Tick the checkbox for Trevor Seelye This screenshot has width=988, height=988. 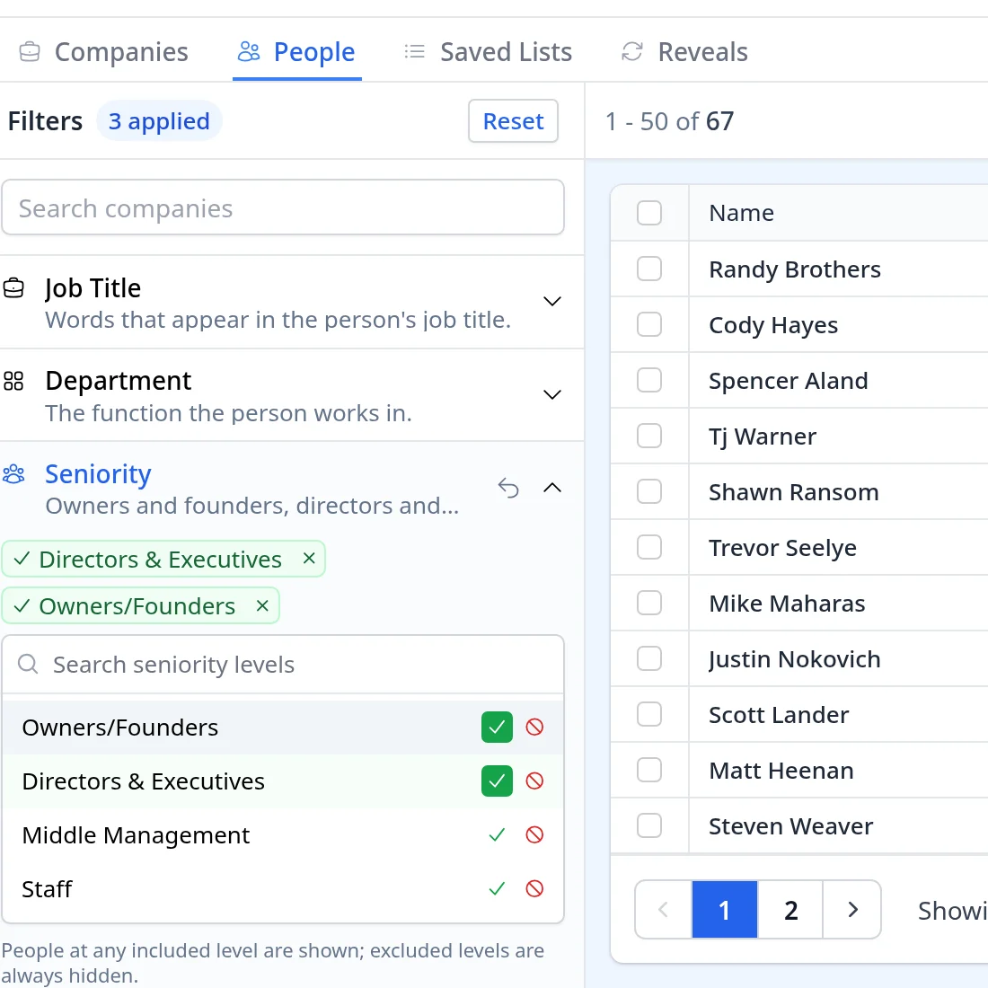(x=649, y=548)
